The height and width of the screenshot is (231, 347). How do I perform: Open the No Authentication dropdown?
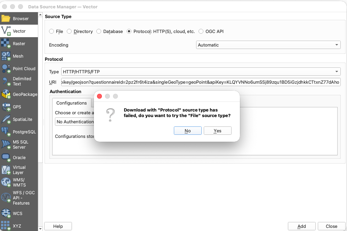coord(74,122)
